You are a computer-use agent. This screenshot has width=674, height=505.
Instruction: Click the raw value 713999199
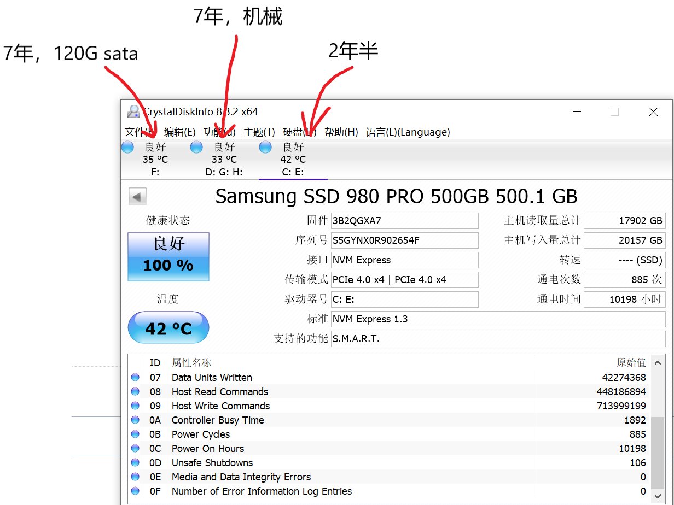tap(621, 406)
